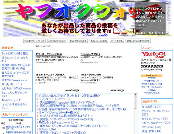Click the orange track word banner
The image size is (174, 134).
(152, 75)
